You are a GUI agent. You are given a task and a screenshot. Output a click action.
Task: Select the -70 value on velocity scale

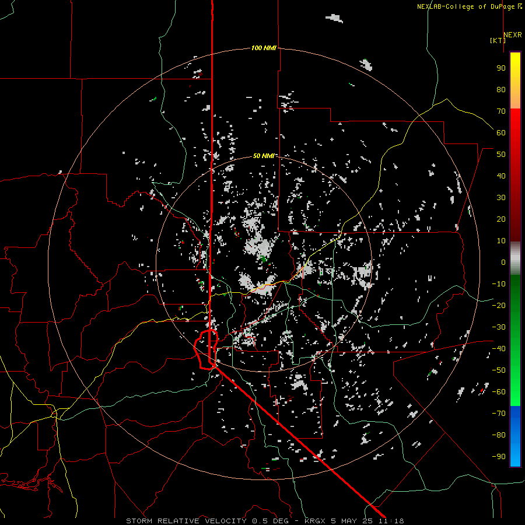coord(499,414)
